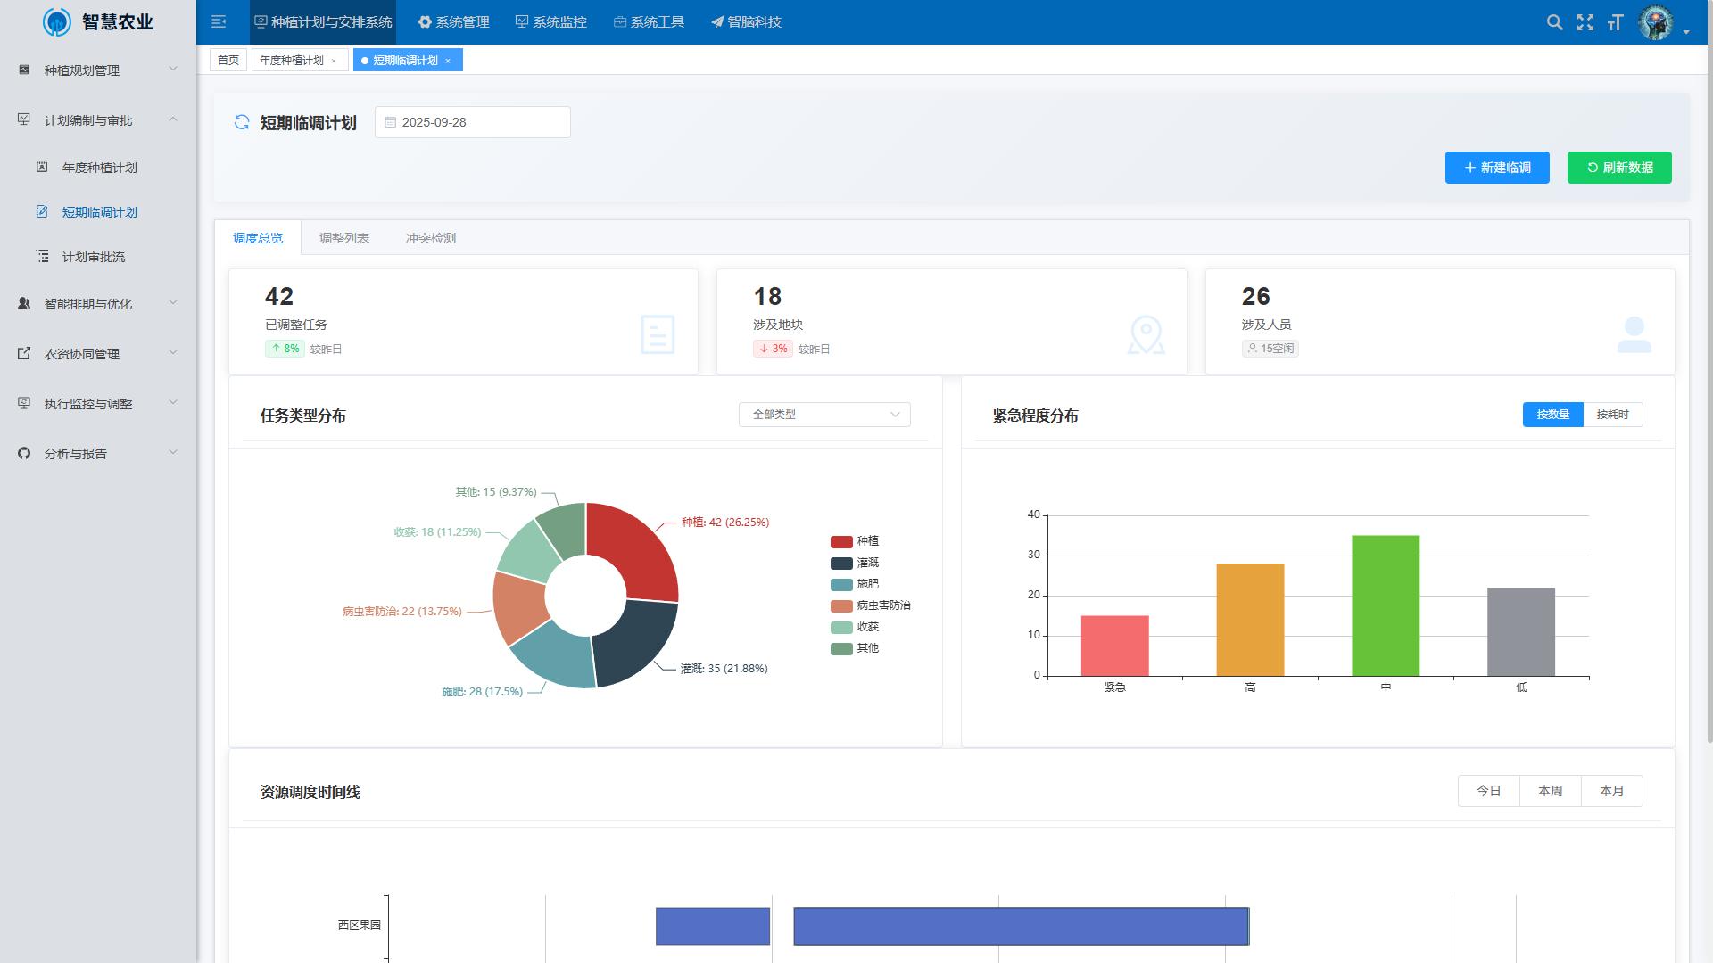Click the green 刷新数据 button
Viewport: 1713px width, 963px height.
[1618, 168]
